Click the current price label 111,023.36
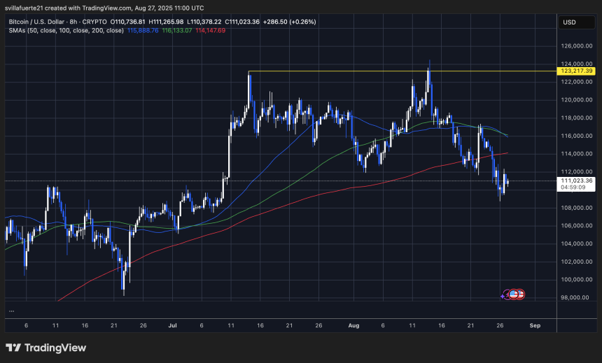Screen dimensions: 602x363 coord(577,180)
